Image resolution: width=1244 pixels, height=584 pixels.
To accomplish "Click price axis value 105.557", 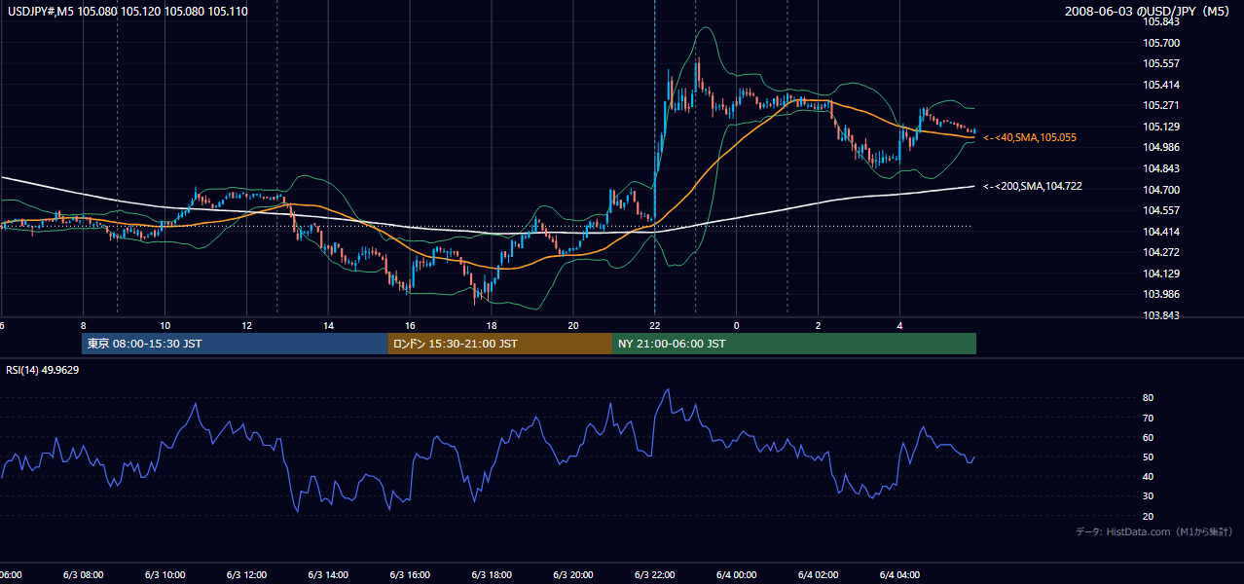I will pos(1160,64).
